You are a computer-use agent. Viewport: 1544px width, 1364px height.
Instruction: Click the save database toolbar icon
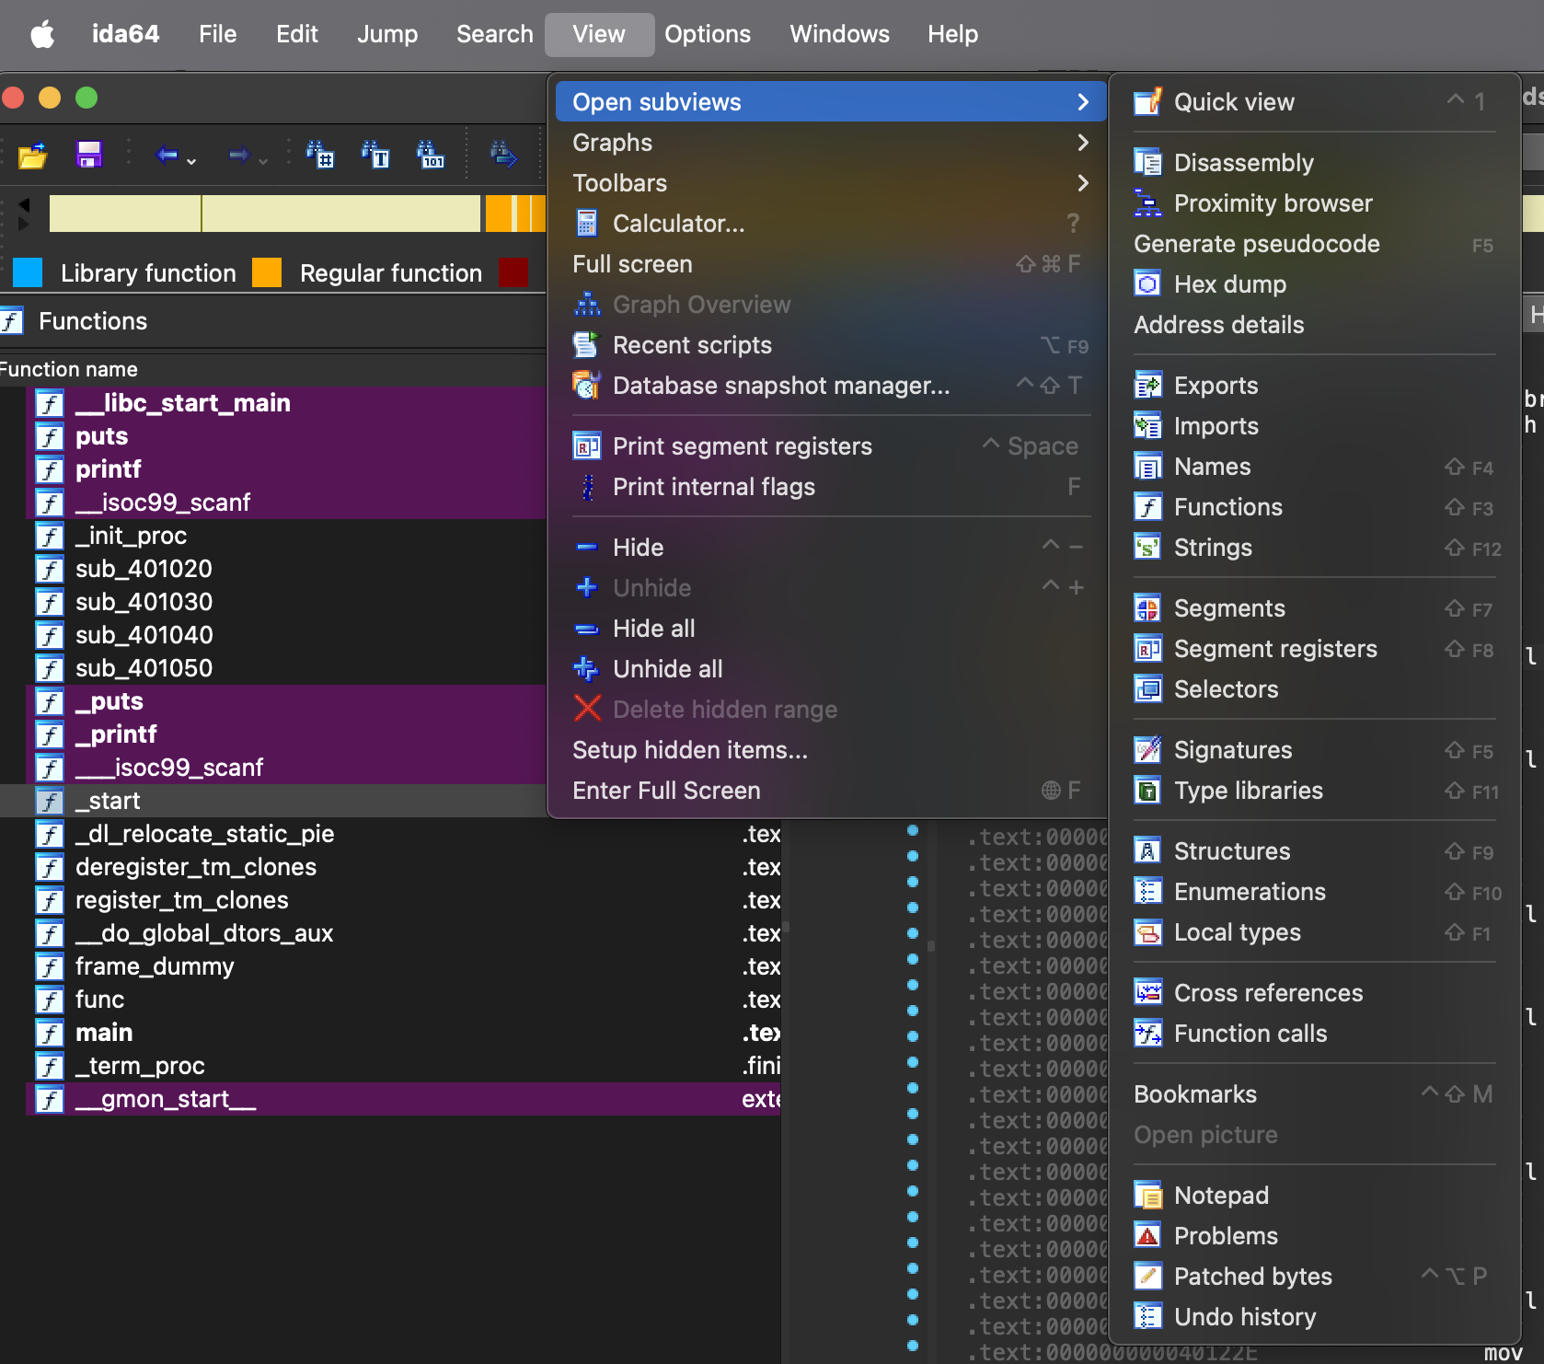point(88,155)
